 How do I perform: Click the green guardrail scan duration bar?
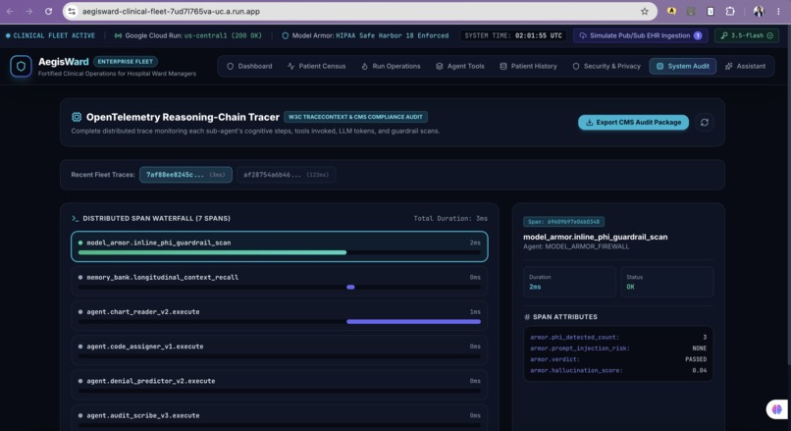pos(212,252)
